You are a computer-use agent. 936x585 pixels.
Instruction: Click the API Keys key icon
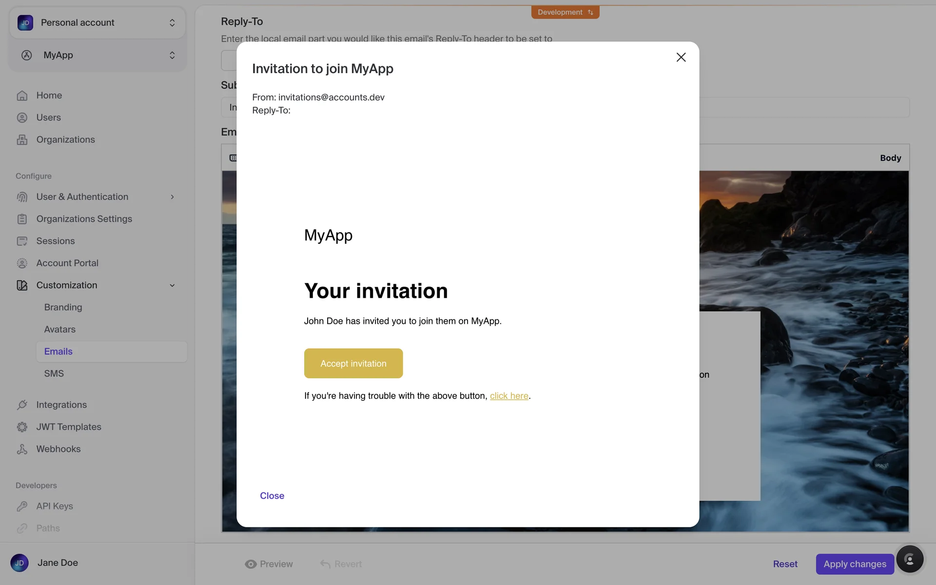[x=22, y=506]
